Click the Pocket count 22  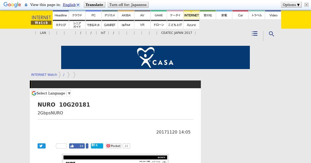[126, 146]
